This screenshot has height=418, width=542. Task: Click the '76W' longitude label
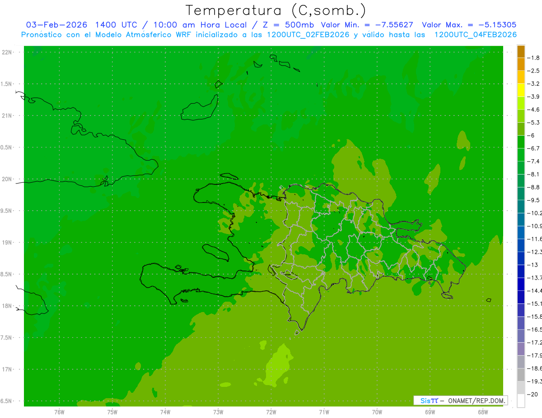59,412
